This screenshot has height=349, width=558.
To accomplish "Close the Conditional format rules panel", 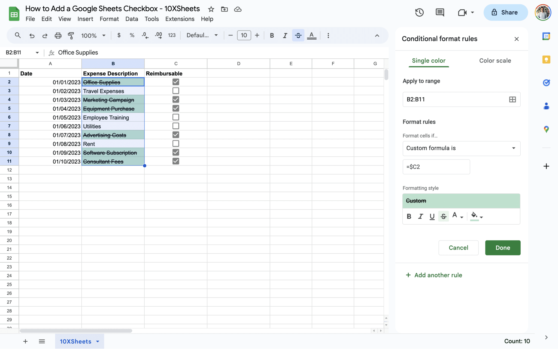I will click(517, 39).
